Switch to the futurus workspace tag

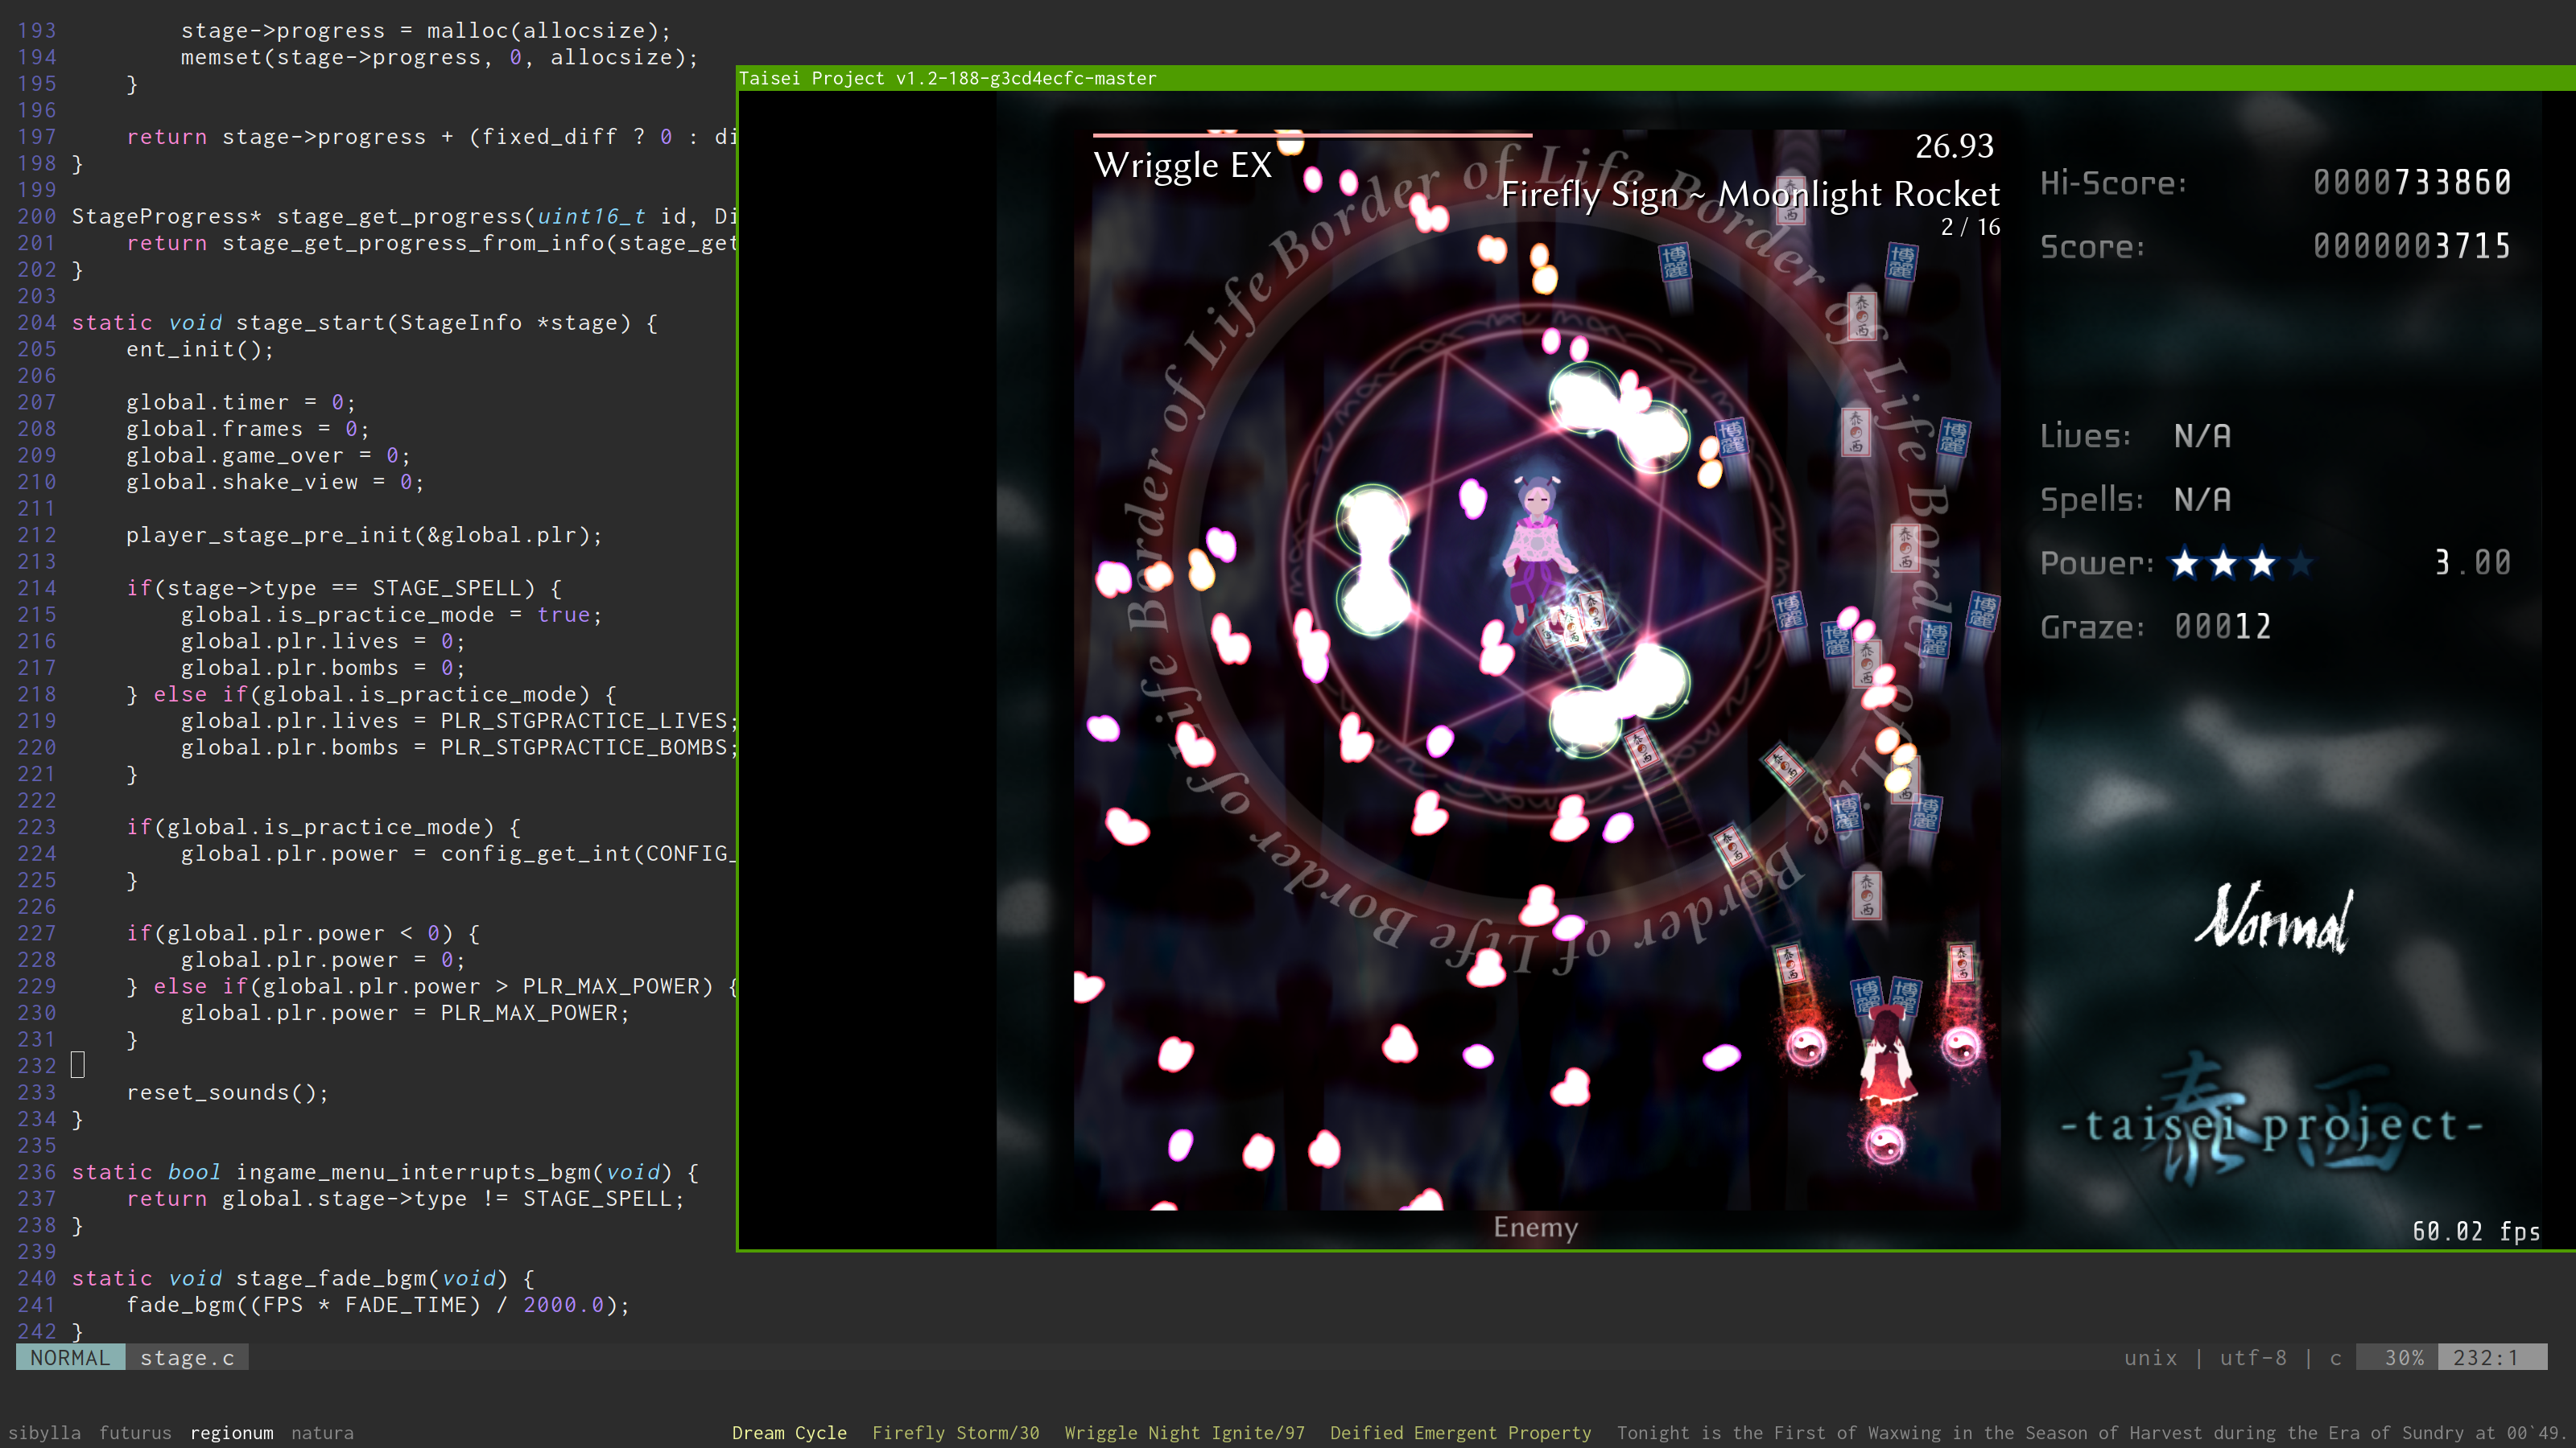pyautogui.click(x=135, y=1432)
